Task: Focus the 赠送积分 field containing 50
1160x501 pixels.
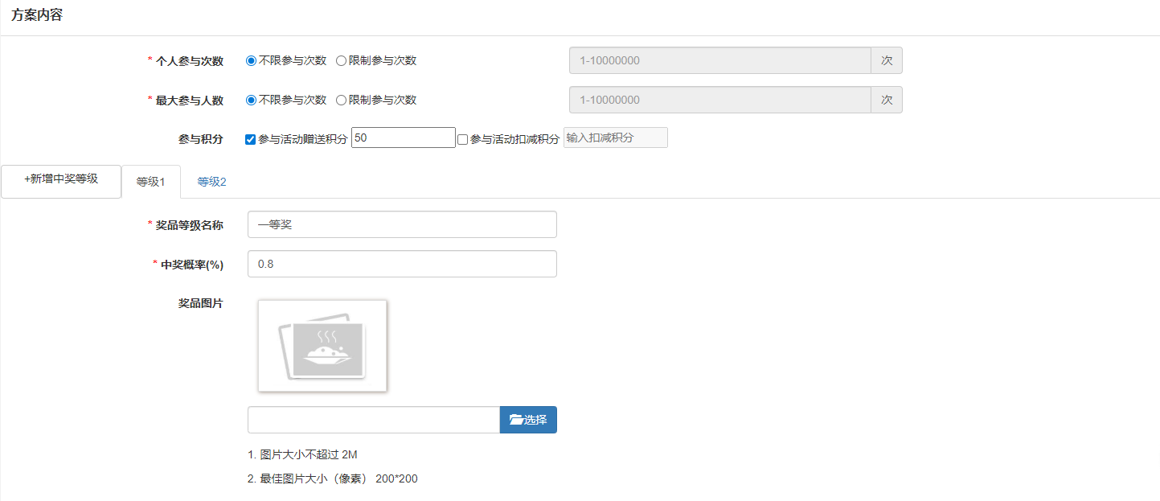Action: tap(403, 138)
